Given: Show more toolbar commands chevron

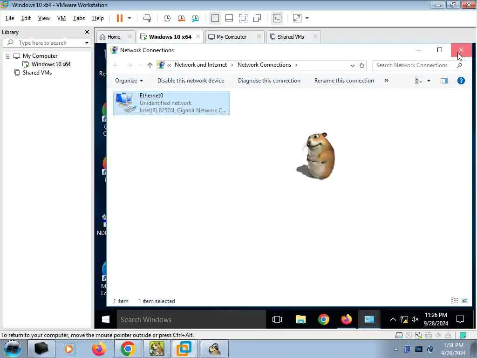Looking at the screenshot, I should (x=386, y=80).
